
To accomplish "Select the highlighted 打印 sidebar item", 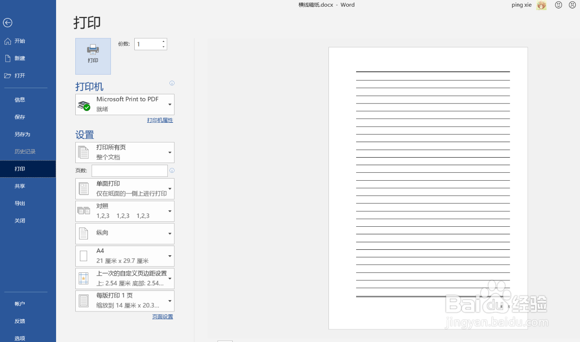I will 28,169.
